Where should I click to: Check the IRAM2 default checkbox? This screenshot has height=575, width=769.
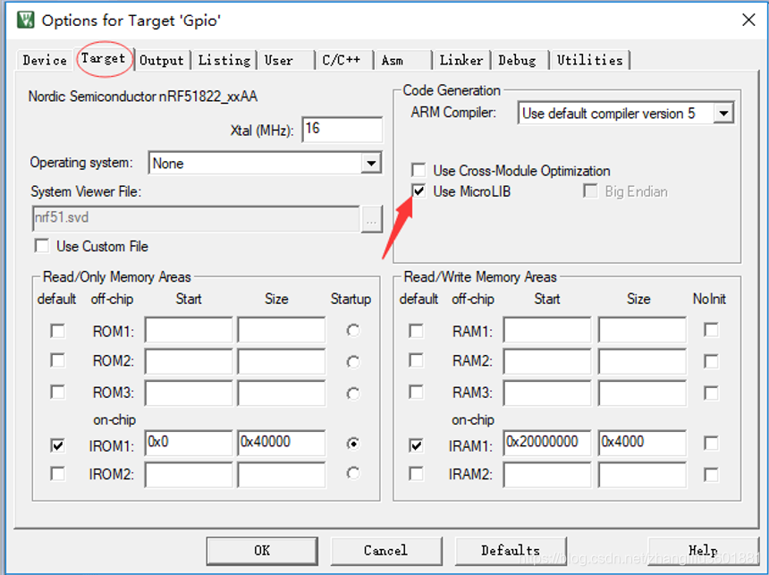(x=416, y=474)
